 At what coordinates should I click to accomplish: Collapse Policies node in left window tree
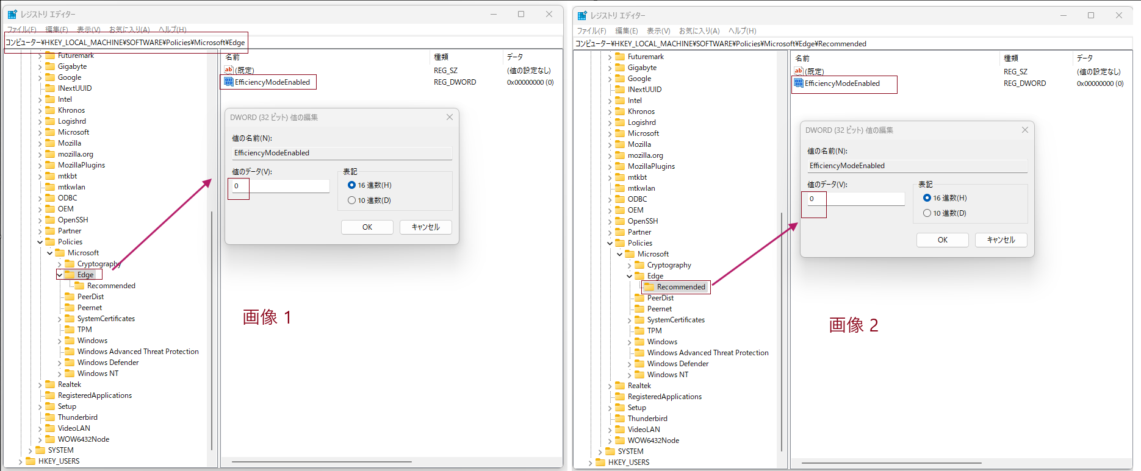pos(40,242)
